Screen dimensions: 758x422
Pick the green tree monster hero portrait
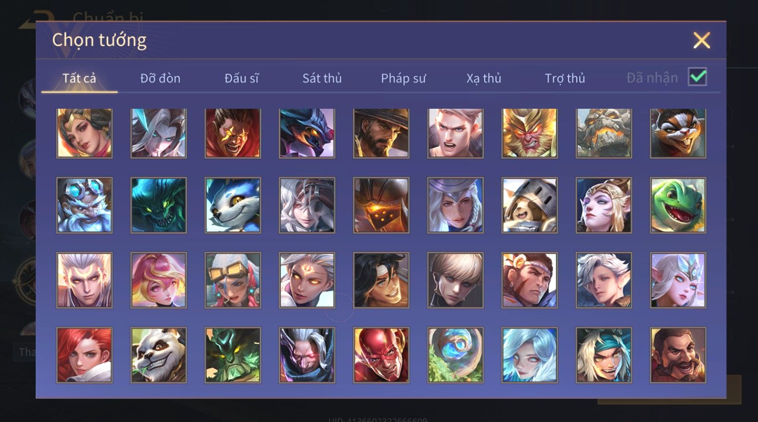pyautogui.click(x=233, y=355)
